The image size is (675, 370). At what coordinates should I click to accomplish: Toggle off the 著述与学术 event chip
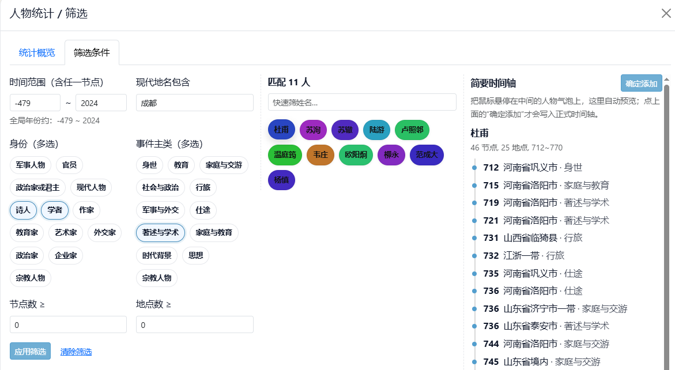coord(161,233)
